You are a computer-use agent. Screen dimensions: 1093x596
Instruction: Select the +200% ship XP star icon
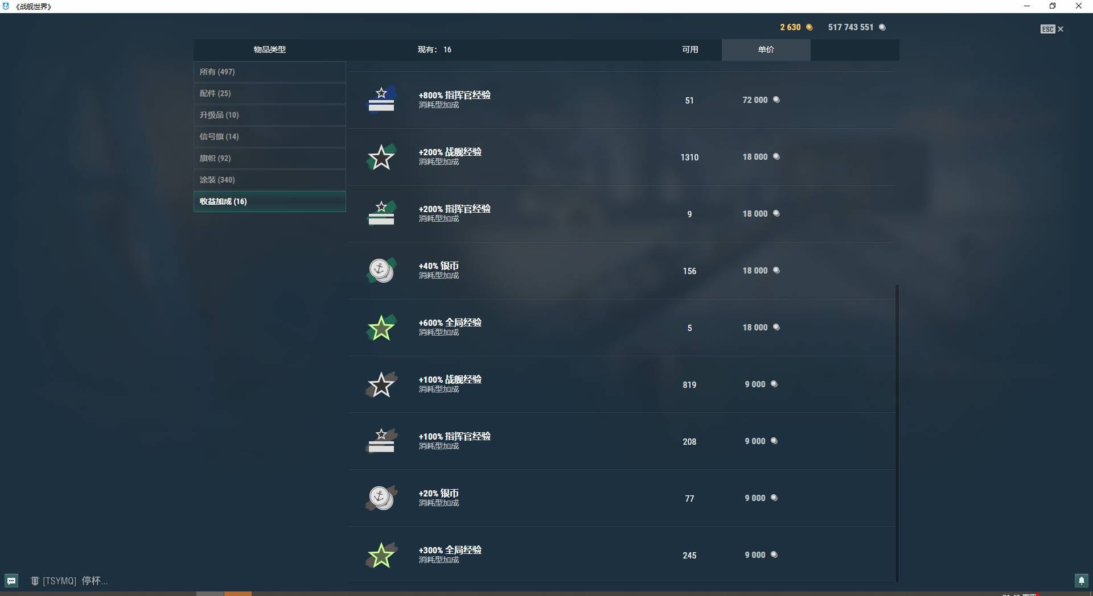pyautogui.click(x=381, y=157)
